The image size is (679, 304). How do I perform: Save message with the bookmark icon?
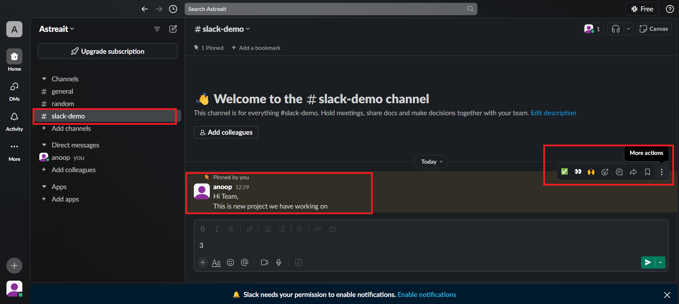[647, 172]
